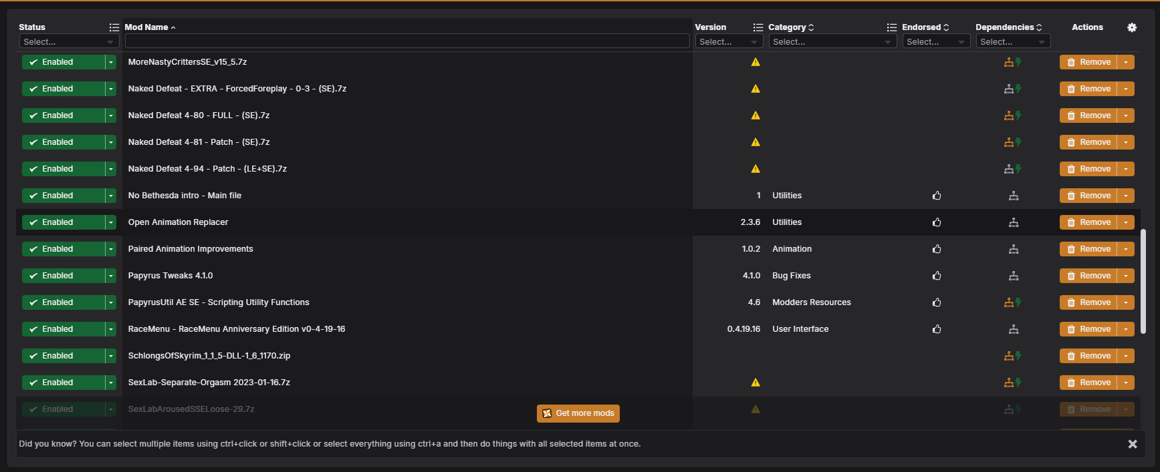Expand status arrow for Paired Animation Improvements

click(111, 249)
